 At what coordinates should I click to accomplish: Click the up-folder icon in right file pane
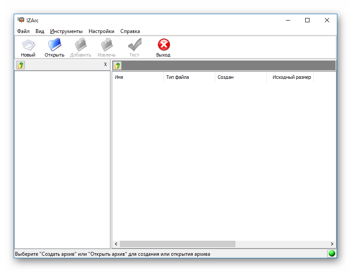pyautogui.click(x=117, y=66)
